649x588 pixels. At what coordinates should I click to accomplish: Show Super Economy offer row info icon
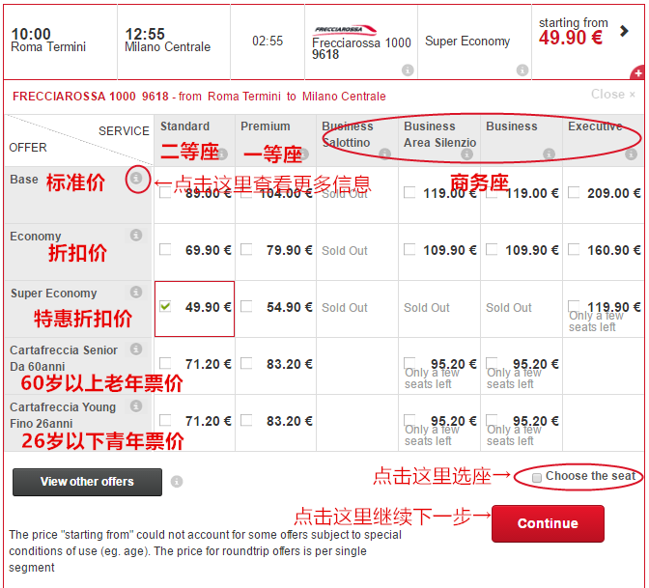click(136, 293)
